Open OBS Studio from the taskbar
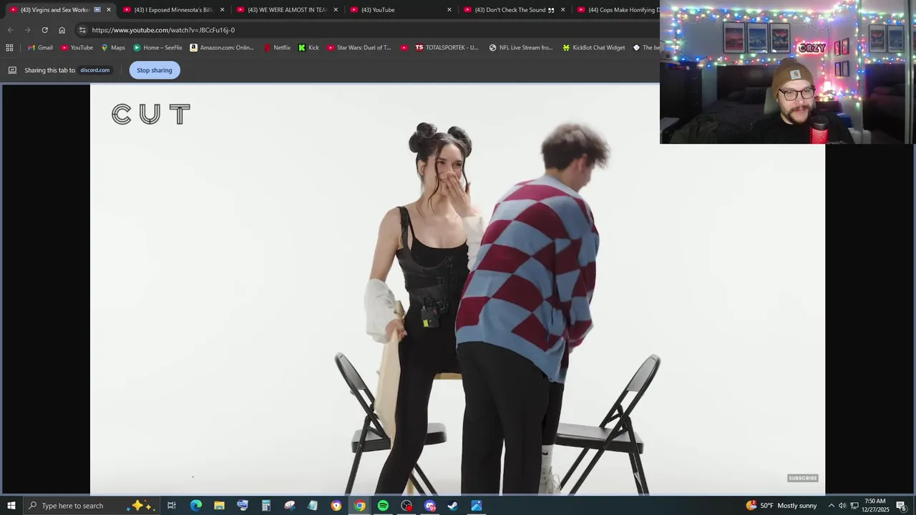Image resolution: width=916 pixels, height=515 pixels. 406,506
